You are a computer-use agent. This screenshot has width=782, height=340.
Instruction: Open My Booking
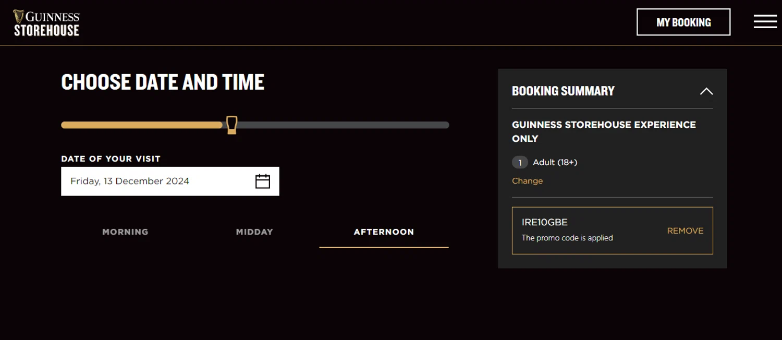point(683,22)
